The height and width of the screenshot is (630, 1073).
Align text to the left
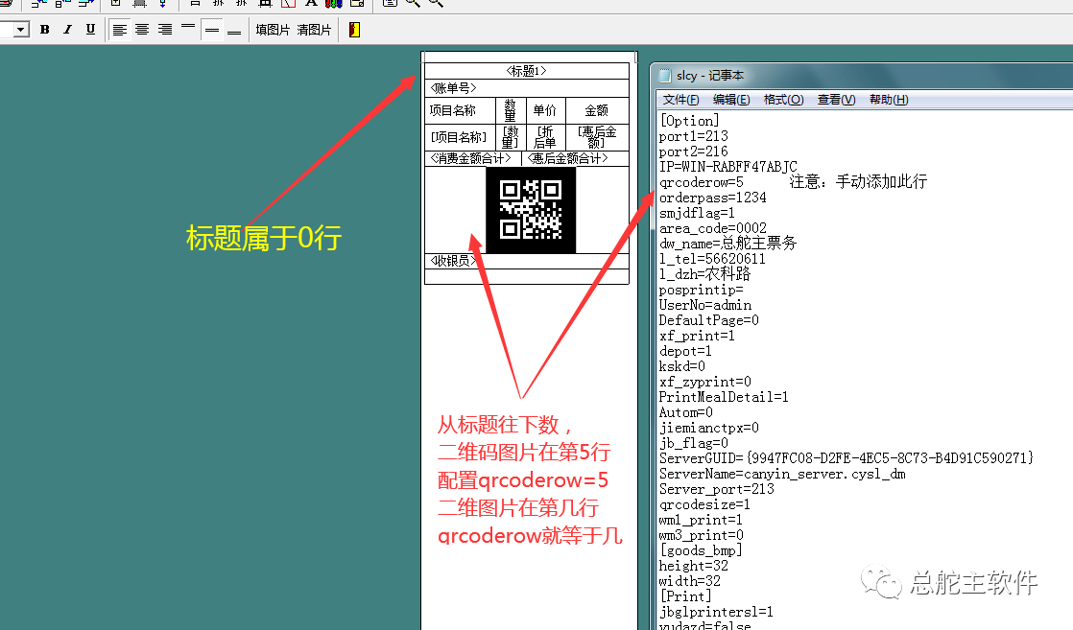(x=120, y=30)
